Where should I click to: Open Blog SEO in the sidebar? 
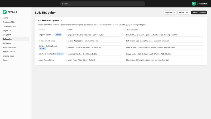[x=7, y=35]
